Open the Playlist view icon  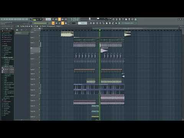pos(90,23)
